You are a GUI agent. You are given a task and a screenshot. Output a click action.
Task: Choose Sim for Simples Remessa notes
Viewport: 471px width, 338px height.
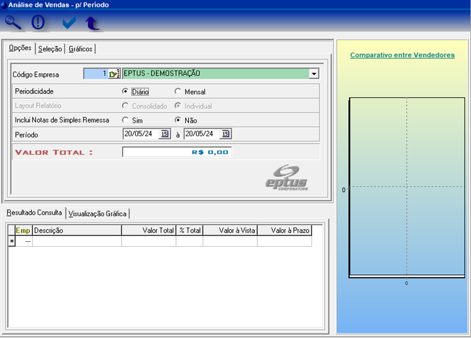(x=125, y=120)
